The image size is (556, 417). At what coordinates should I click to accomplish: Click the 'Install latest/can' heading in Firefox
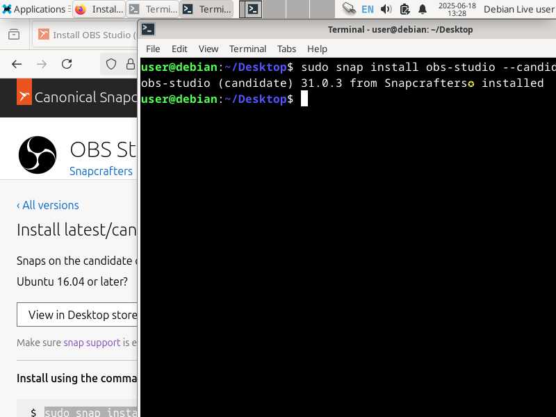pos(76,230)
